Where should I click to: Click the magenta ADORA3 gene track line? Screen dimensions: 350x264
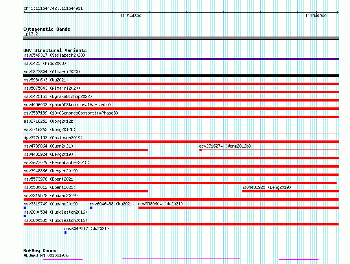tap(181, 259)
